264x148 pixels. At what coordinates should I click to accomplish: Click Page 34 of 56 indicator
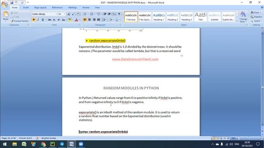tap(9, 138)
